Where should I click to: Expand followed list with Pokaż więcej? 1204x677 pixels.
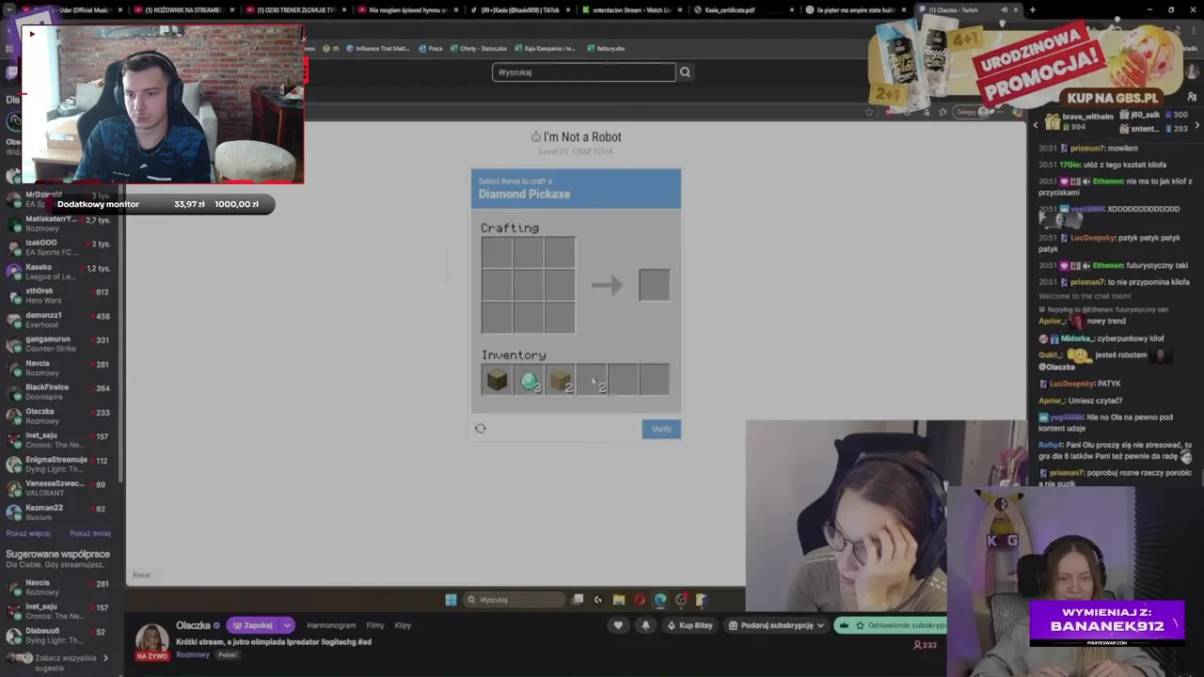point(28,533)
